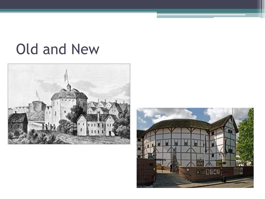Select the modern Globe Theatre photo
Viewport: 265px width, 199px height.
coord(195,148)
